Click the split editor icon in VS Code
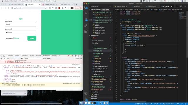 pos(181,6)
